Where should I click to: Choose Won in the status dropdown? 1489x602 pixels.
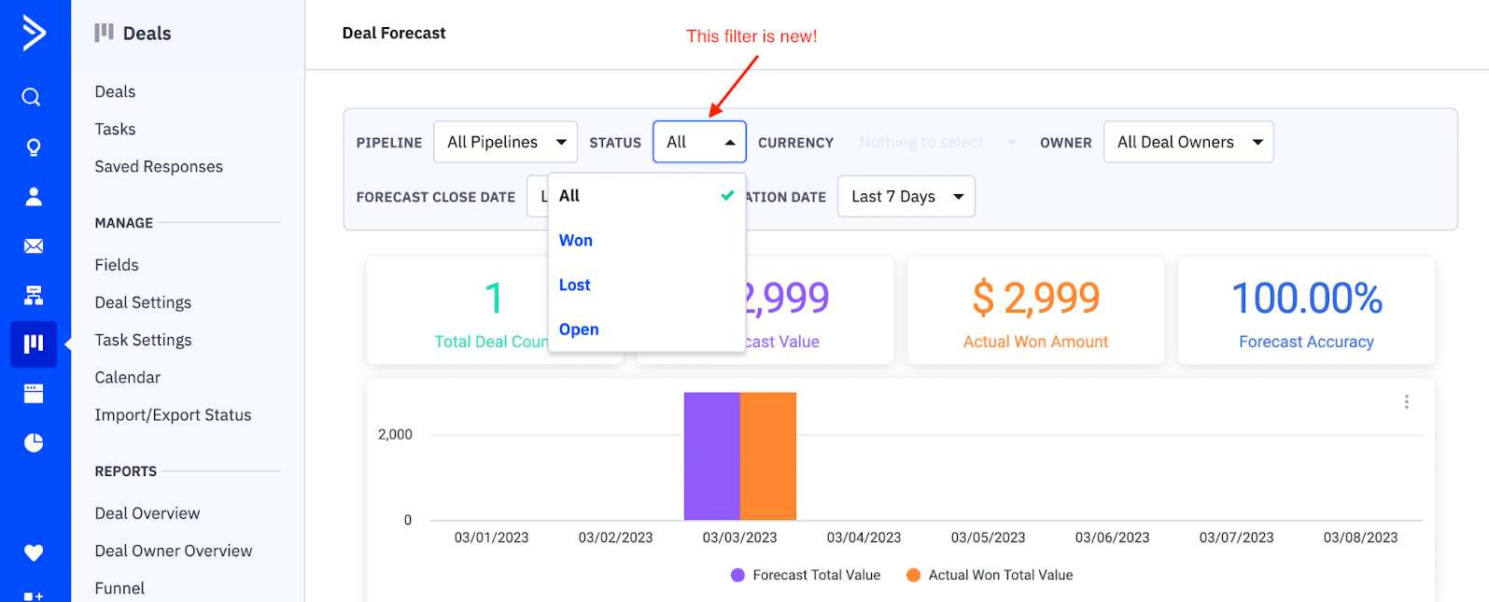point(576,241)
